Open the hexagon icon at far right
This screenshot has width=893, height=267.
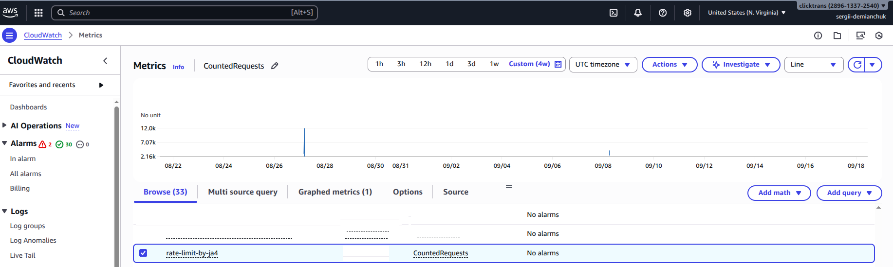879,36
